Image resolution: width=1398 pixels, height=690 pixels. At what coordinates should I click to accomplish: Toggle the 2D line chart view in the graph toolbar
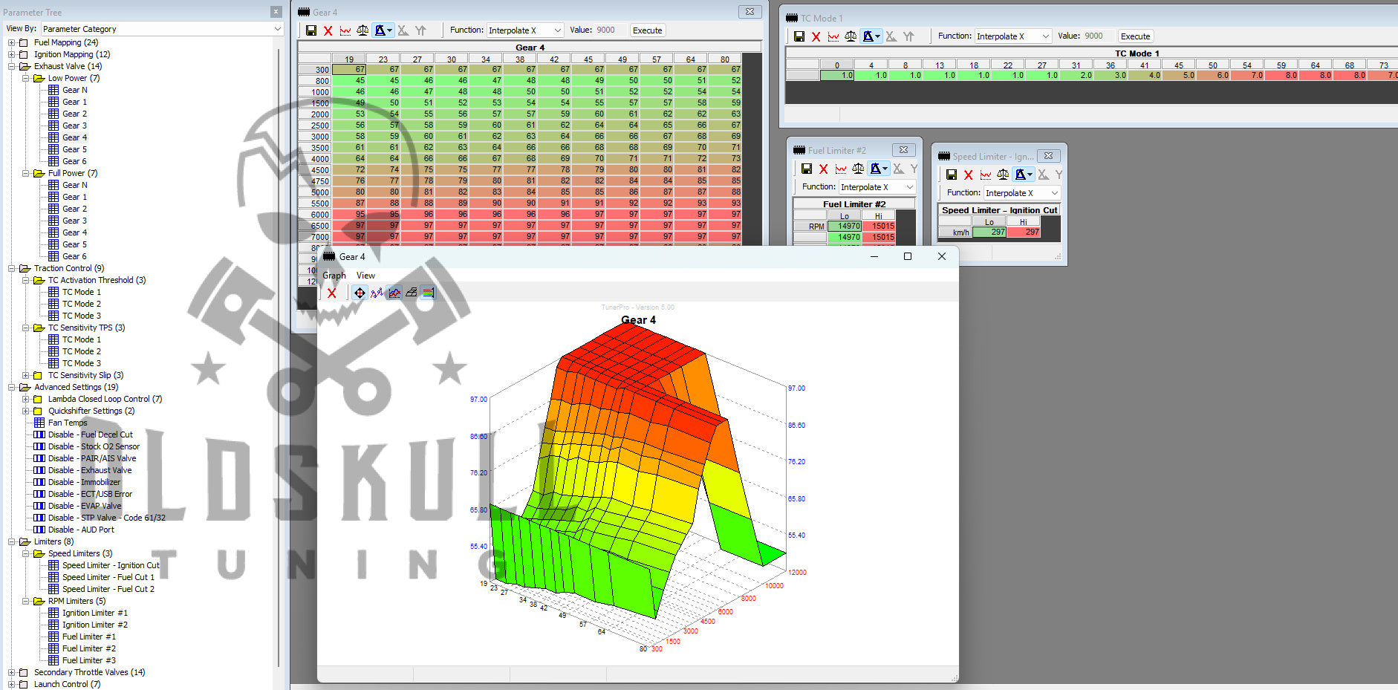pyautogui.click(x=394, y=293)
